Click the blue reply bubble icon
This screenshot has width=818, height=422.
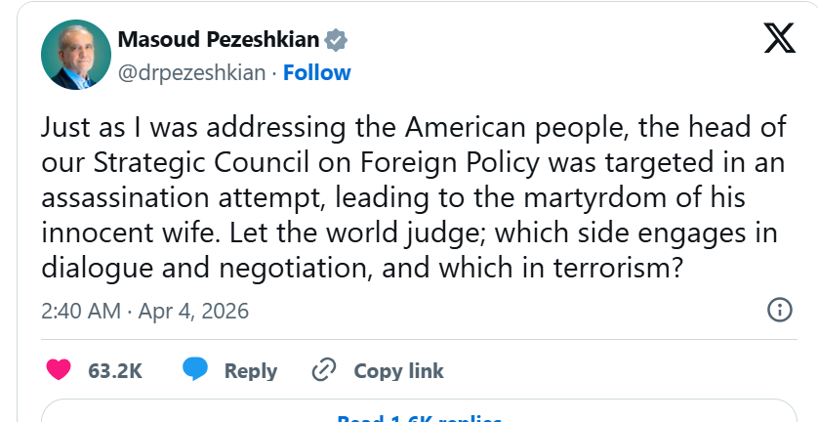click(195, 370)
